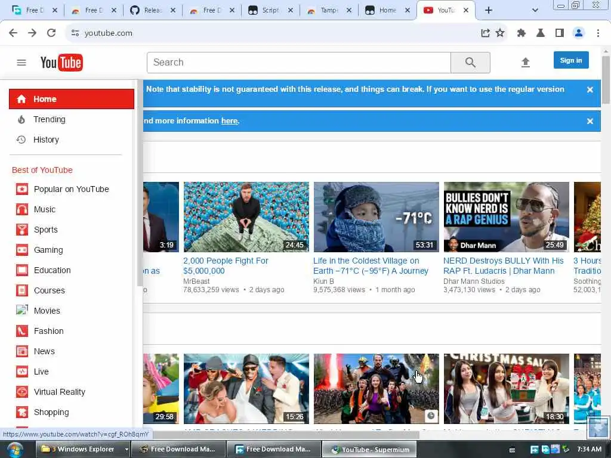
Task: Click the Popular on YouTube icon
Action: point(22,189)
